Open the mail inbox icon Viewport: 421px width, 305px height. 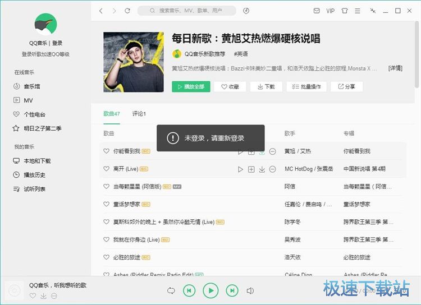(317, 11)
